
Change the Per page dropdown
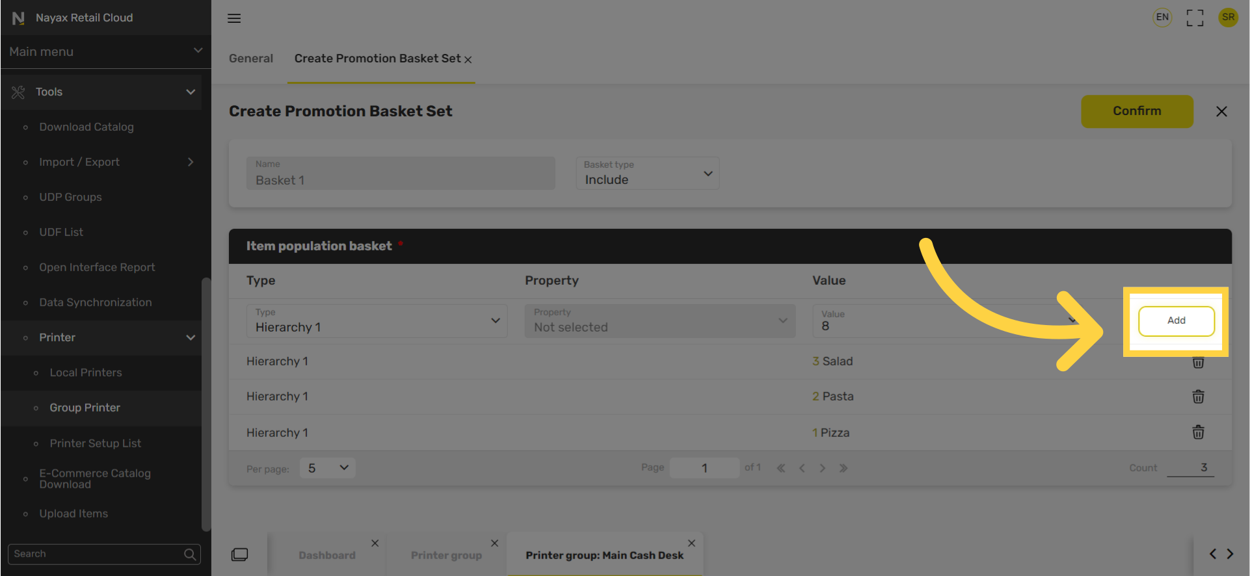[327, 468]
